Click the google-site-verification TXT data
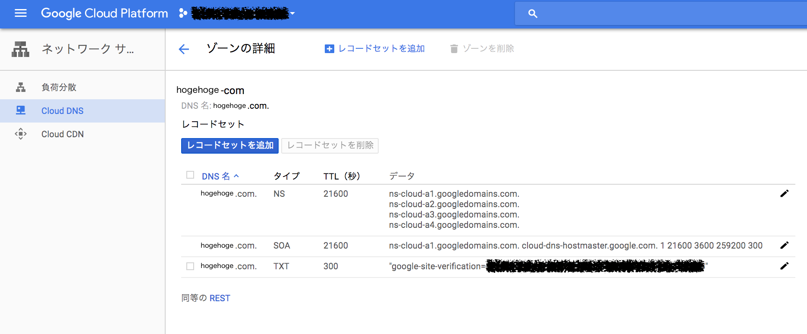Viewport: 807px width, 334px height. point(548,266)
